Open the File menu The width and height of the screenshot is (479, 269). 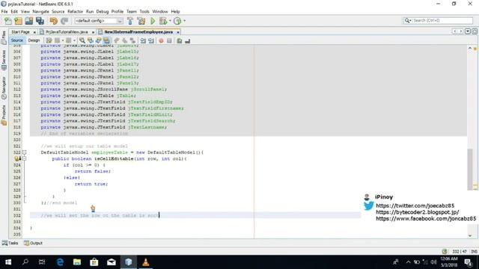(4, 12)
